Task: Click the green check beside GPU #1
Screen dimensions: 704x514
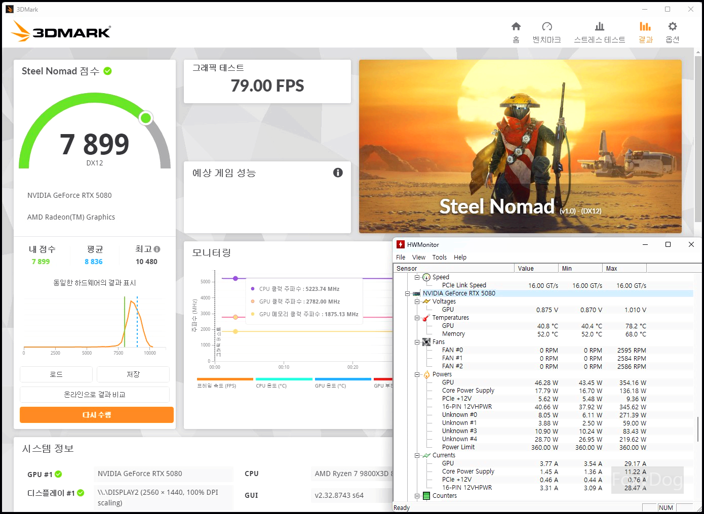Action: pyautogui.click(x=58, y=474)
